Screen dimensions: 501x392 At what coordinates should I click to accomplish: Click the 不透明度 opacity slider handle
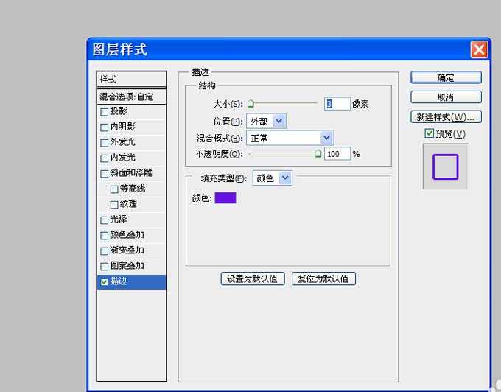[318, 154]
